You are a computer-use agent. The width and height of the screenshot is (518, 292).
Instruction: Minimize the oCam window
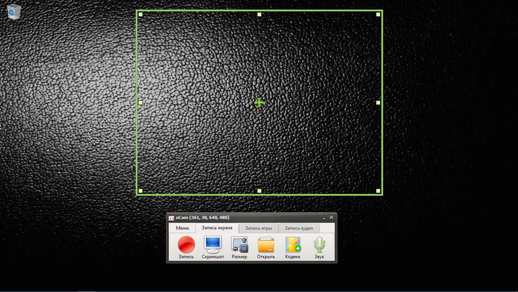[x=323, y=218]
